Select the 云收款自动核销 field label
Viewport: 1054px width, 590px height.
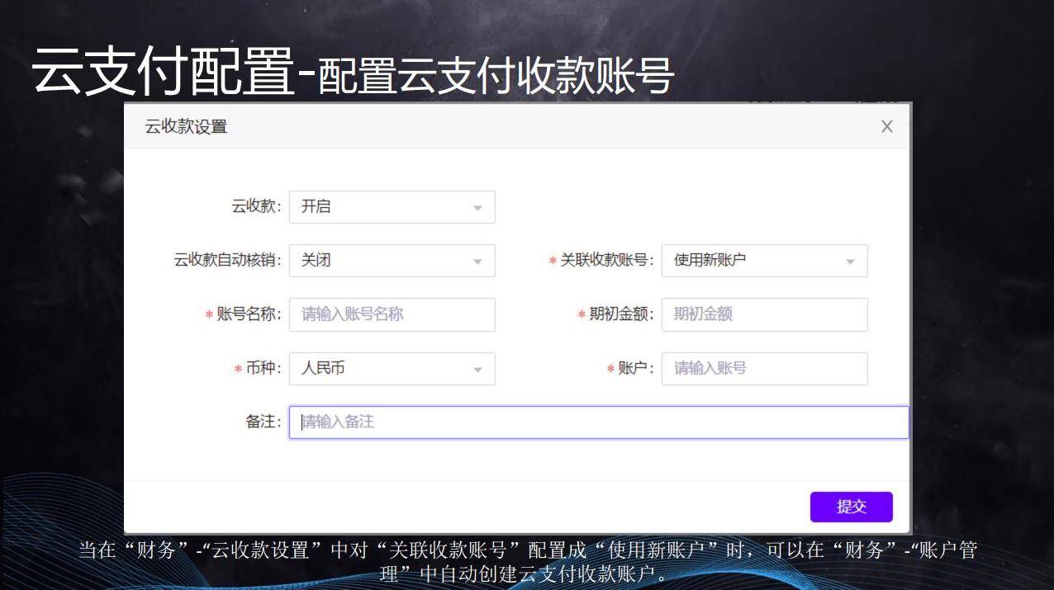227,261
